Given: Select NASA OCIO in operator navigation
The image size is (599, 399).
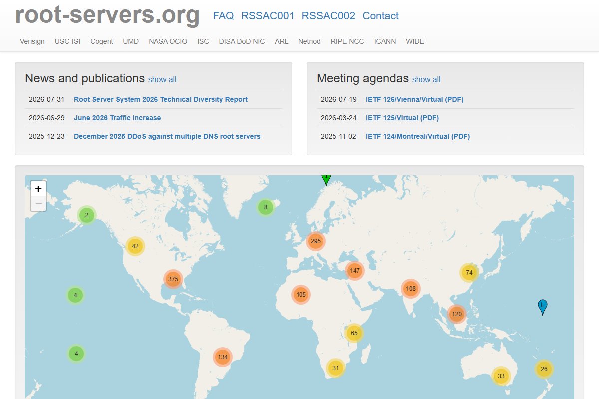Looking at the screenshot, I should [x=168, y=41].
